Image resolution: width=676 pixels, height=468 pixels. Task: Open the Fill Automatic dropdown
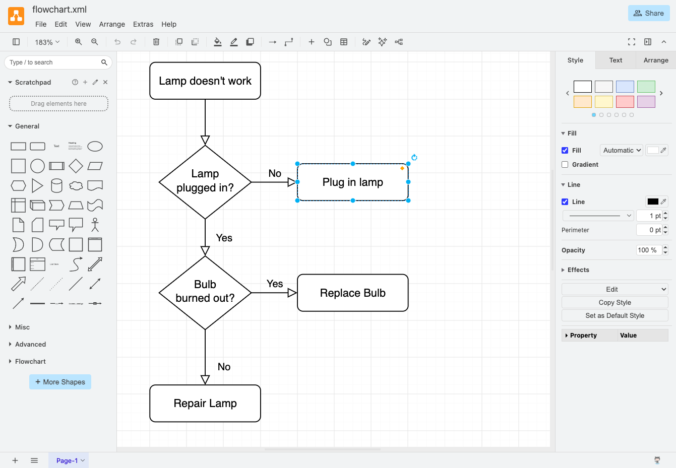(622, 150)
